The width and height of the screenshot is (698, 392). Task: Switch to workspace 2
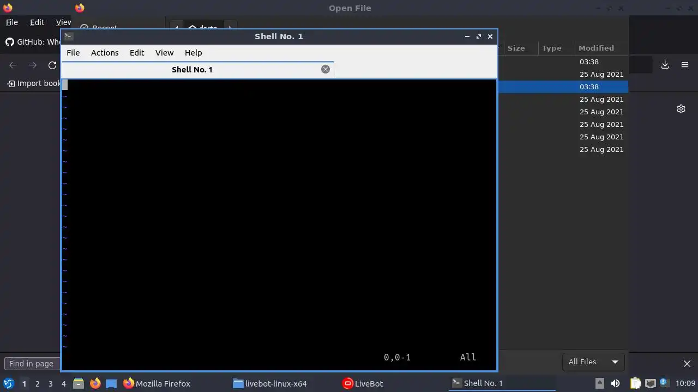point(37,384)
